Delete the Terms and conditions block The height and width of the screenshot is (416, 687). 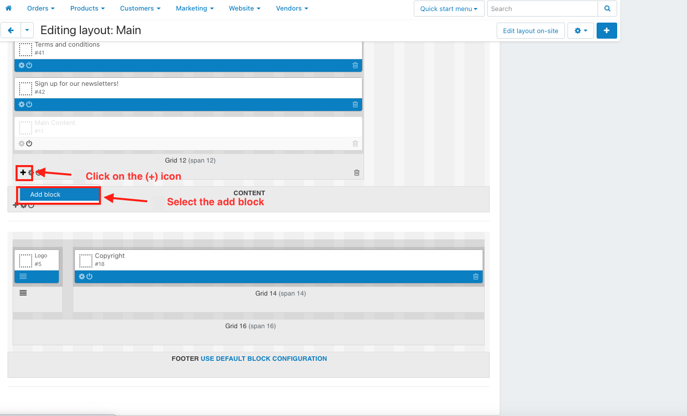coord(355,65)
